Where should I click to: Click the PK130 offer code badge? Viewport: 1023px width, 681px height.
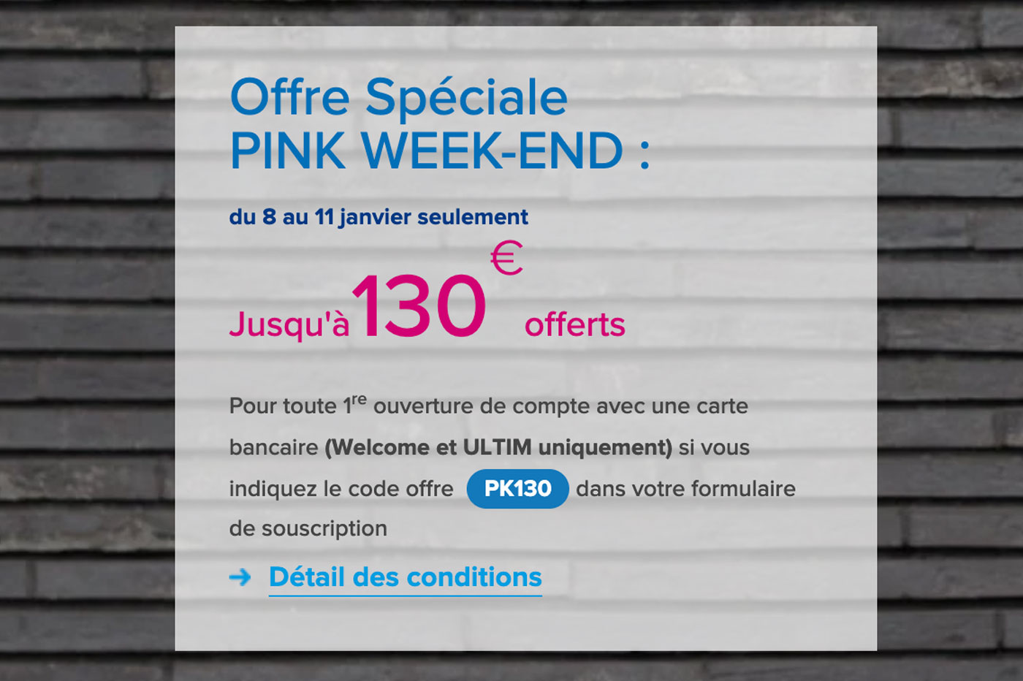(517, 488)
